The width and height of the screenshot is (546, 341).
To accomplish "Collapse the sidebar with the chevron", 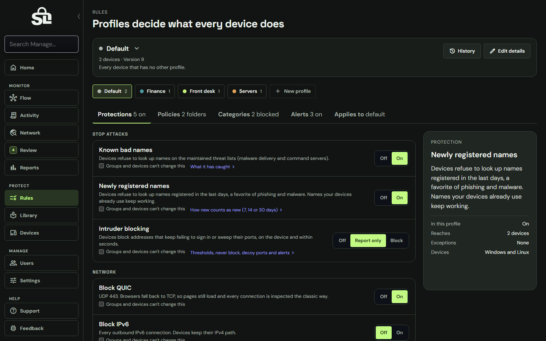I will click(x=79, y=16).
